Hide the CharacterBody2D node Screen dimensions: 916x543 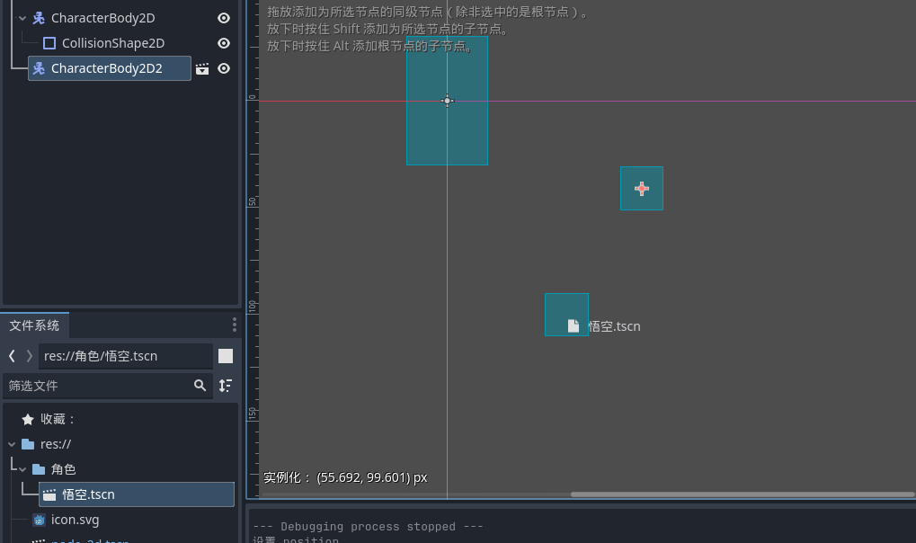point(224,18)
